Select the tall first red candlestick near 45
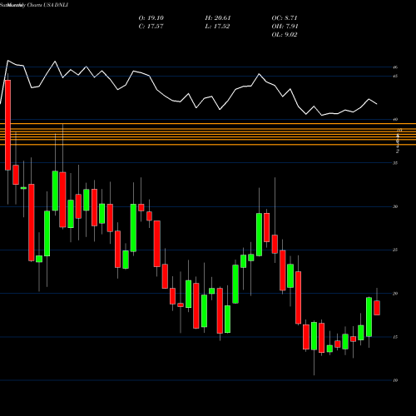Viewport: 416px width, 416px height. click(x=7, y=125)
